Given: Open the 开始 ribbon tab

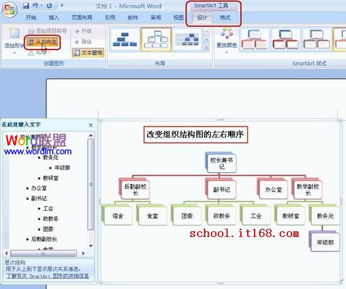Looking at the screenshot, I should tap(31, 18).
